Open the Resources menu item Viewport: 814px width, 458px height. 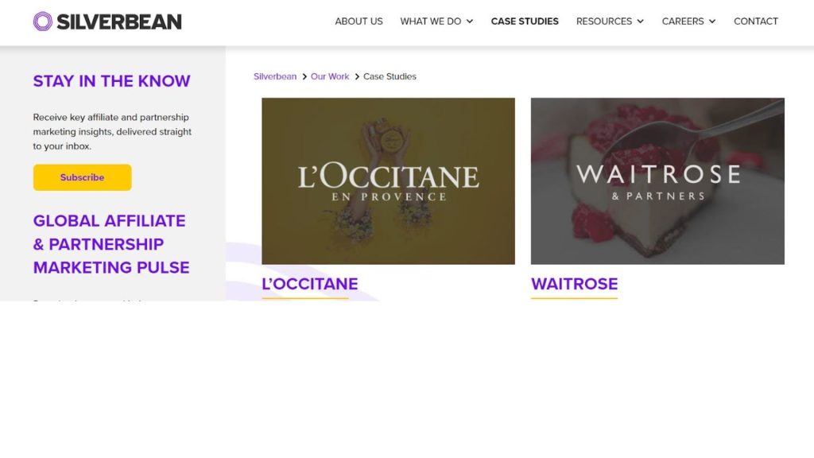[x=604, y=21]
